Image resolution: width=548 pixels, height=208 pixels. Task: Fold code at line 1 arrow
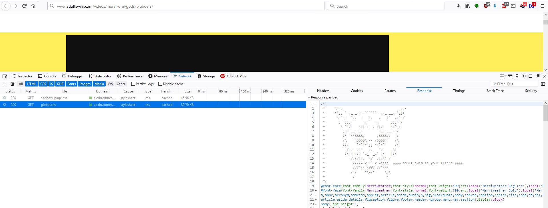pyautogui.click(x=316, y=104)
